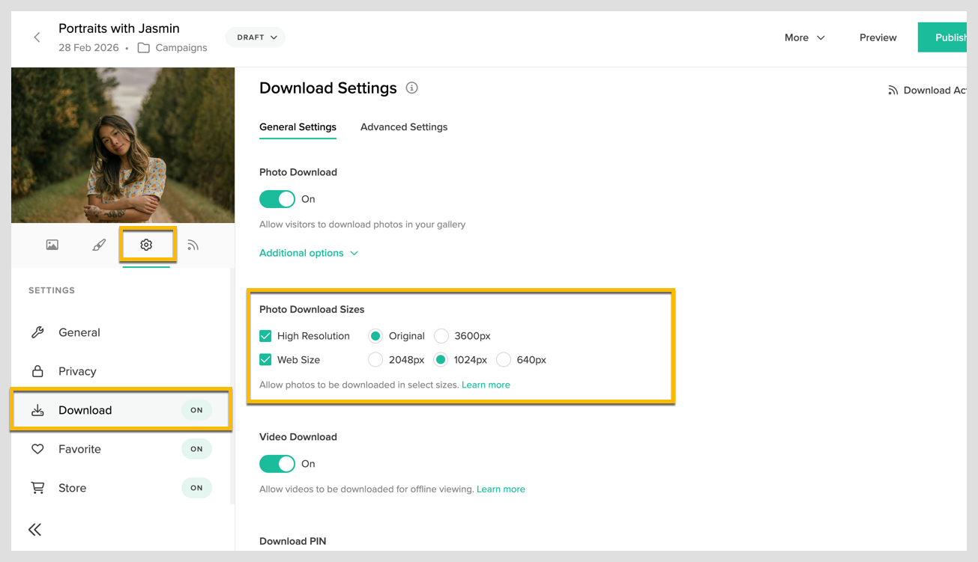Toggle Photo Download off

point(277,198)
